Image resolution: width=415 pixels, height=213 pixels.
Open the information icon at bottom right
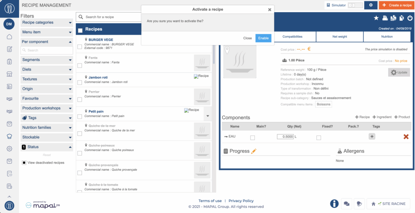point(334,204)
